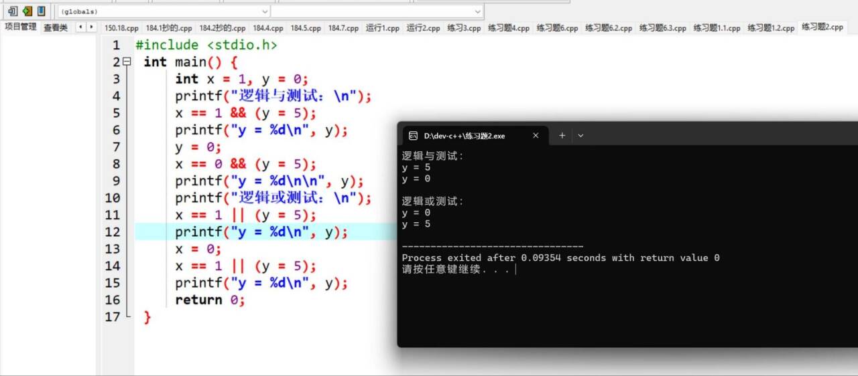Open the 184.2抄的.cpp file tab
The image size is (858, 376).
click(x=223, y=28)
